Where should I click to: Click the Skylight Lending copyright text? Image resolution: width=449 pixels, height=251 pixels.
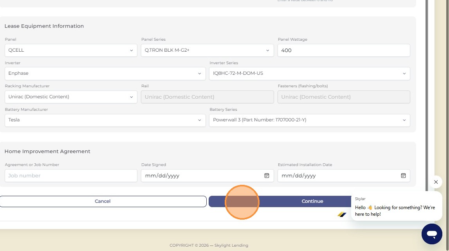click(x=209, y=245)
